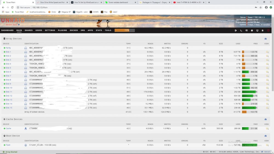The height and width of the screenshot is (154, 274).
Task: Open the Cache view folder icon
Action: coord(267,129)
